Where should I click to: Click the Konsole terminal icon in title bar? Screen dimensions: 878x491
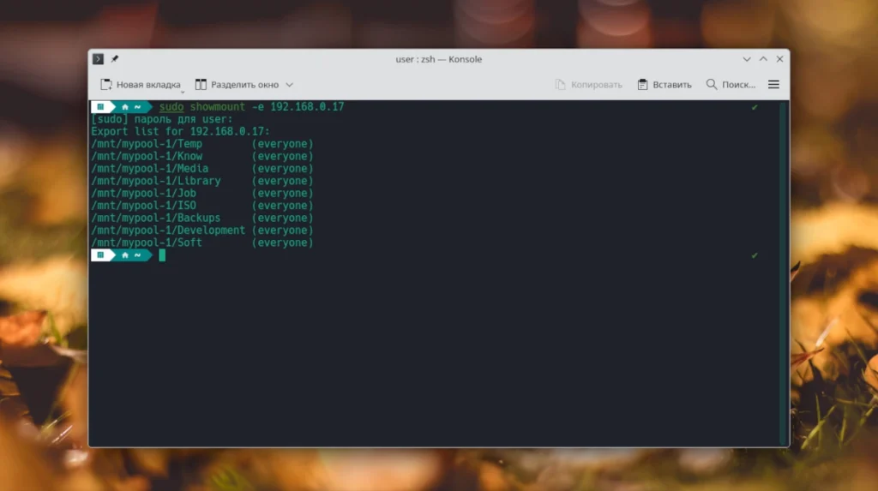point(98,59)
